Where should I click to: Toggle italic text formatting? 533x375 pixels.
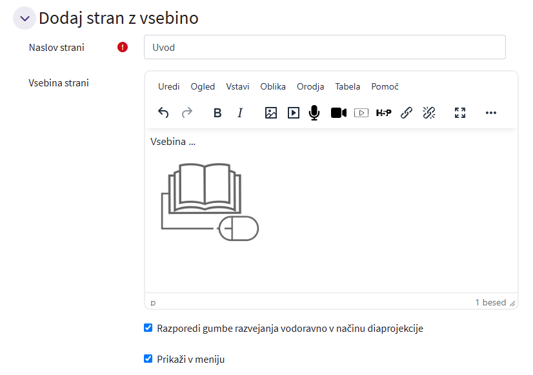(x=240, y=113)
